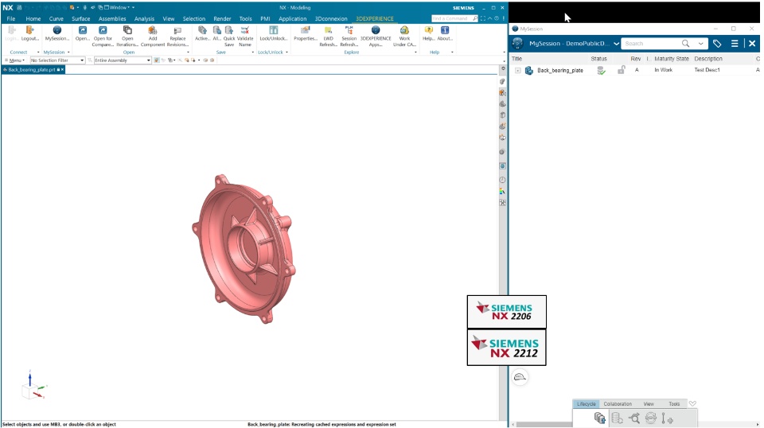Image resolution: width=764 pixels, height=428 pixels.
Task: Expand the Open group options arrow
Action: (x=188, y=52)
